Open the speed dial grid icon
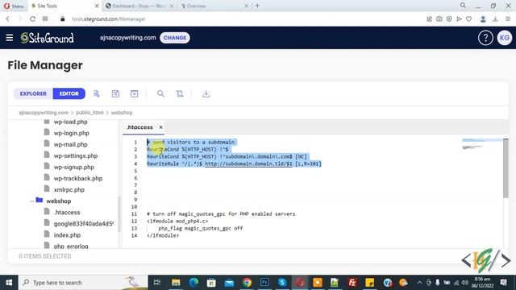 (45, 19)
